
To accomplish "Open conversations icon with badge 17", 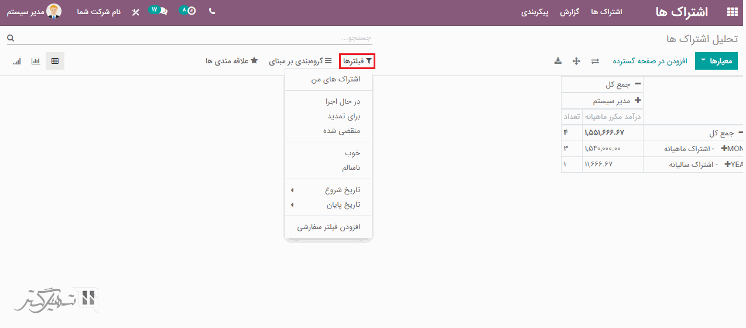I will 158,11.
